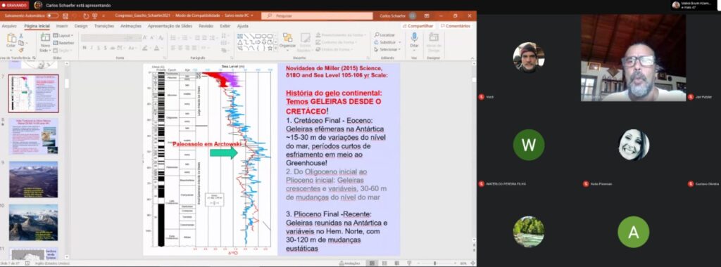
Task: Open the Inserir tab
Action: 62,26
